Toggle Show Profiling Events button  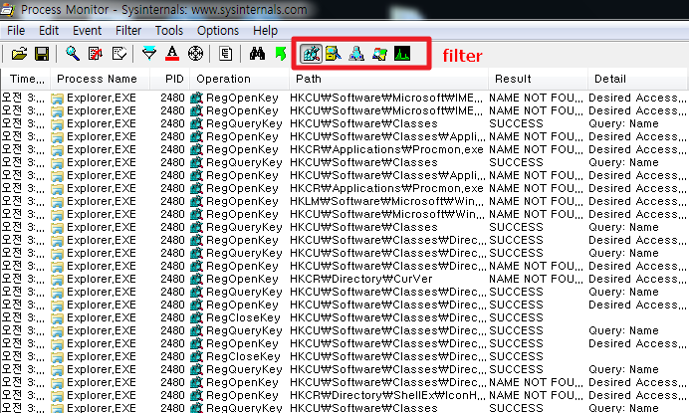pos(402,54)
